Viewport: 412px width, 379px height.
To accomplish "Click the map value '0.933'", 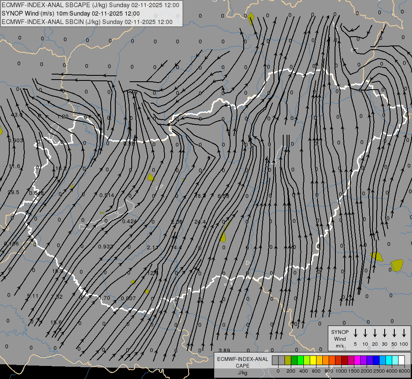I will (x=106, y=246).
